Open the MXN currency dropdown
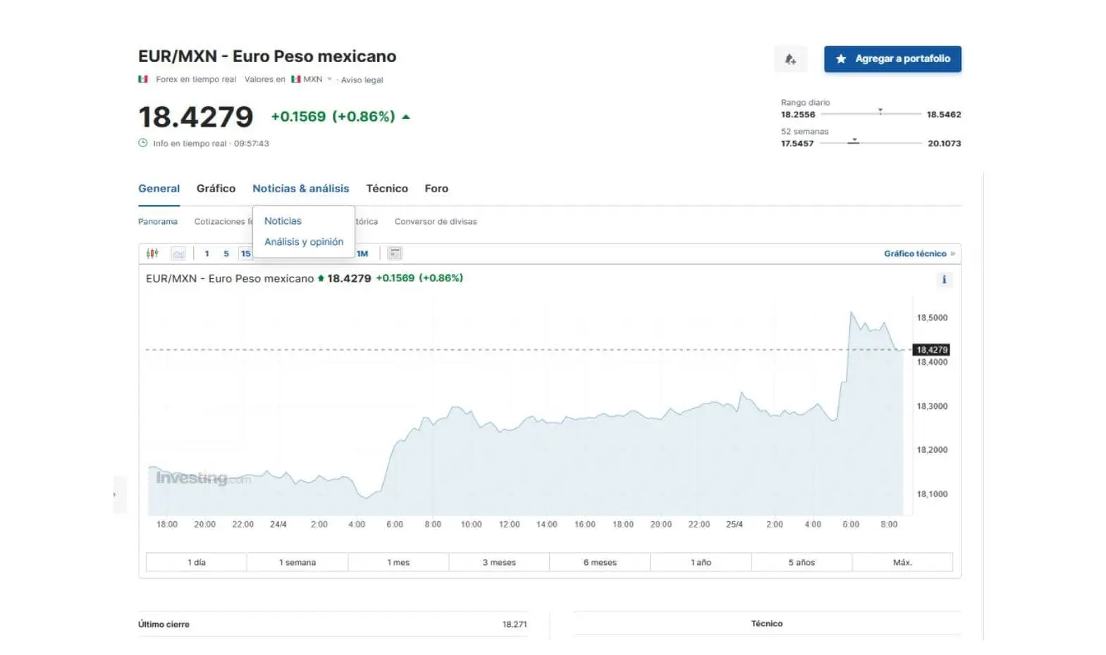This screenshot has height=655, width=1106. pyautogui.click(x=312, y=80)
